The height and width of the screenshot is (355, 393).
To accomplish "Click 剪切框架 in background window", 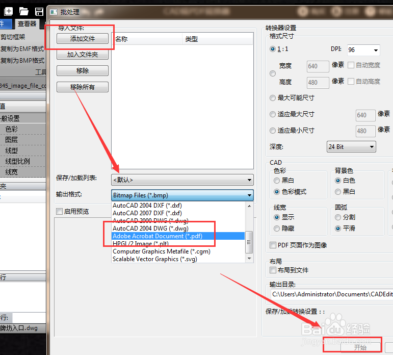I will [13, 37].
